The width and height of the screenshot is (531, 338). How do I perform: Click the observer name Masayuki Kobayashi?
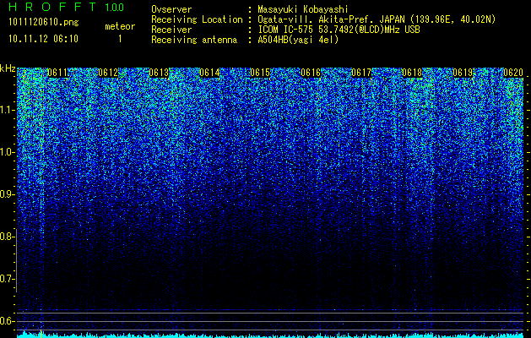click(x=303, y=9)
